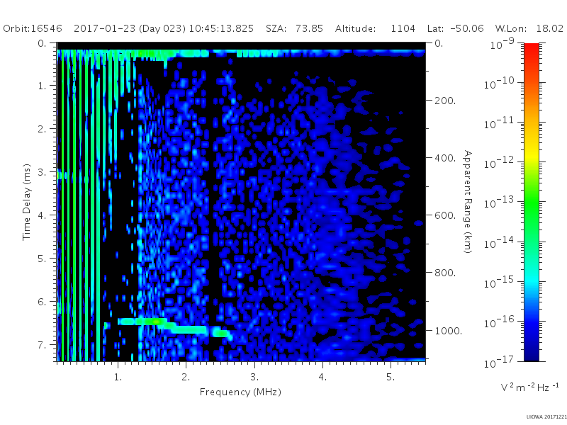Click the color bar units V² m⁻² Hz⁻¹

pos(529,387)
